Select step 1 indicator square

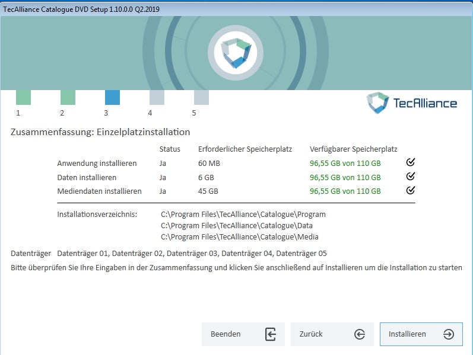(23, 98)
